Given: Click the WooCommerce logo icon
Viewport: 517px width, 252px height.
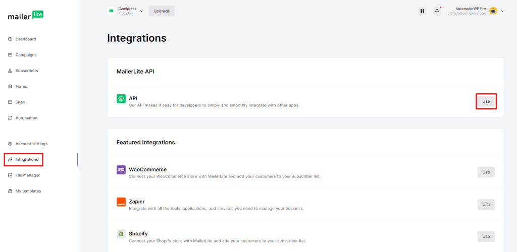Looking at the screenshot, I should (x=121, y=170).
